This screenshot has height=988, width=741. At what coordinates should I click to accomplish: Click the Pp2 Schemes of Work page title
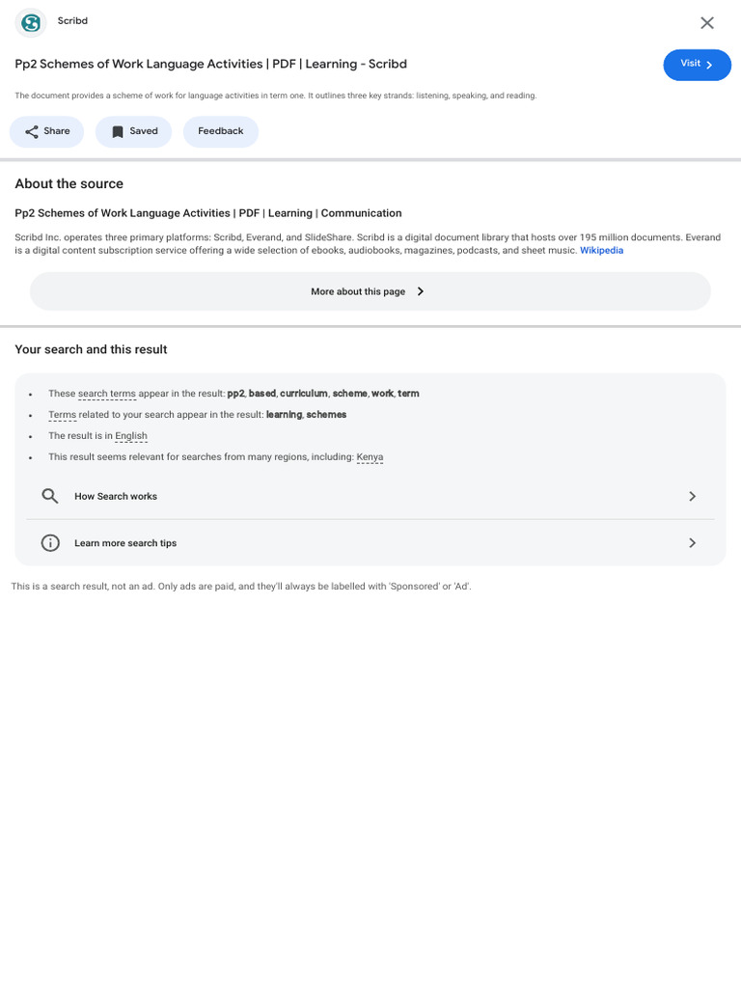[210, 65]
